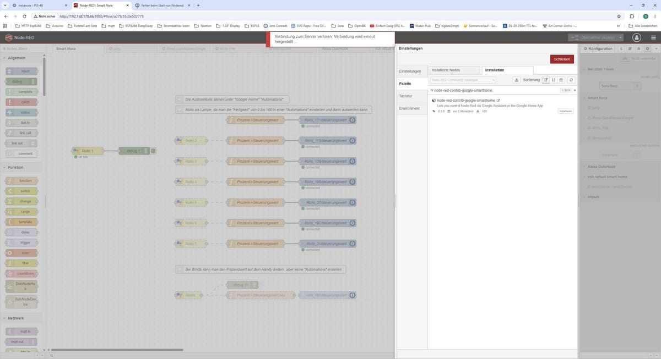This screenshot has width=661, height=359.
Task: Select the comment node in the palette
Action: point(21,153)
